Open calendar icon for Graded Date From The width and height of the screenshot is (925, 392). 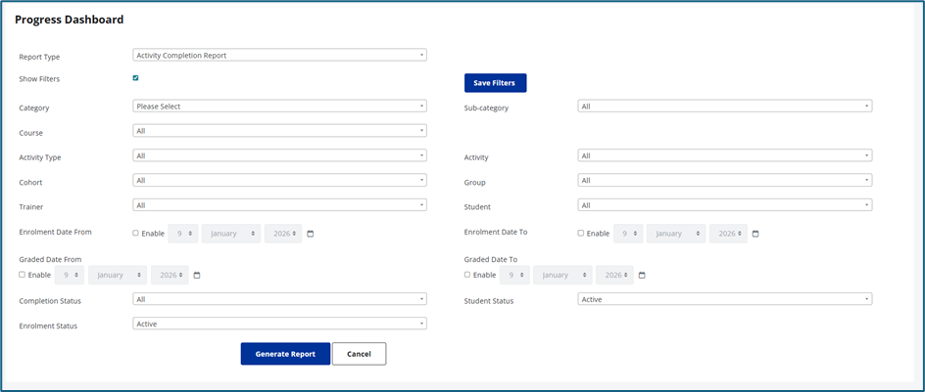197,276
